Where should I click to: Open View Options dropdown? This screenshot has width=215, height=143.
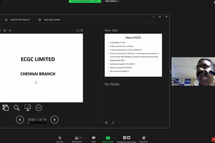(x=112, y=1)
